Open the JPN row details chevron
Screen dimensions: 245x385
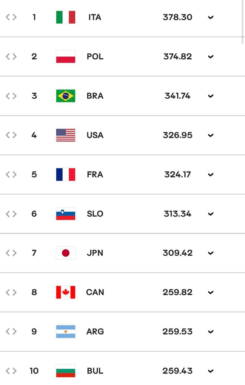pos(211,253)
